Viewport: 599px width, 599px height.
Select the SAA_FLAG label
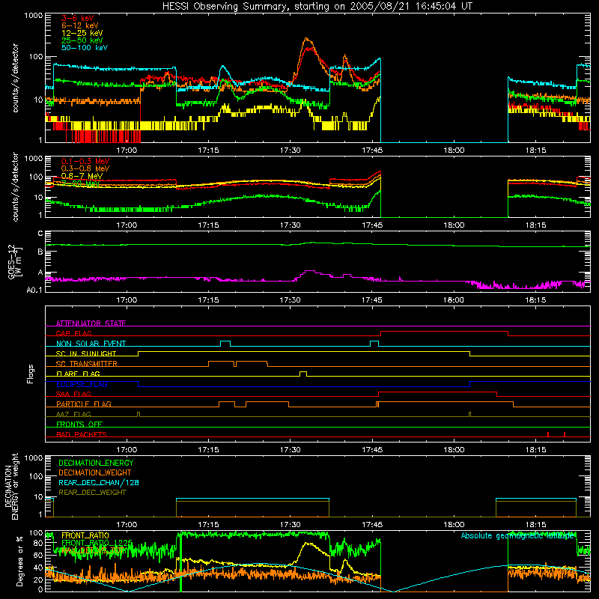click(73, 394)
